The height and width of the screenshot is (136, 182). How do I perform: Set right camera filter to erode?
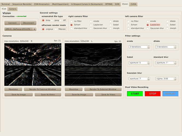[x=91, y=21]
